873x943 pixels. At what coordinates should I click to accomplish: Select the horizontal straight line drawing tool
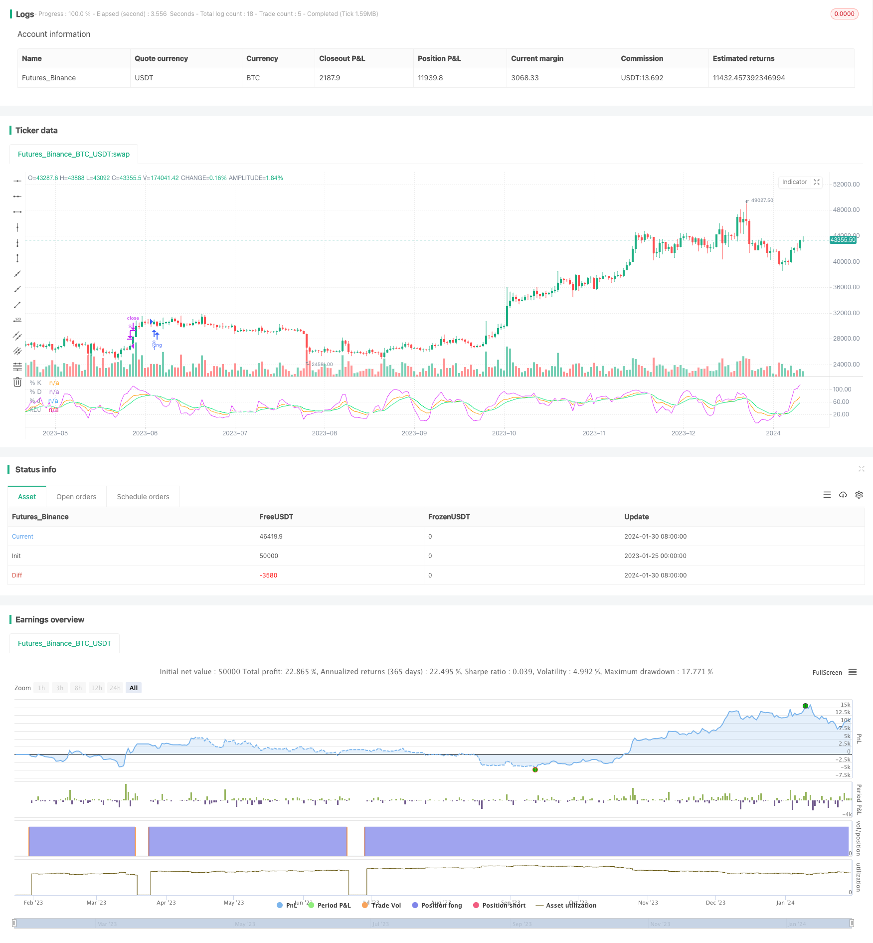(17, 181)
